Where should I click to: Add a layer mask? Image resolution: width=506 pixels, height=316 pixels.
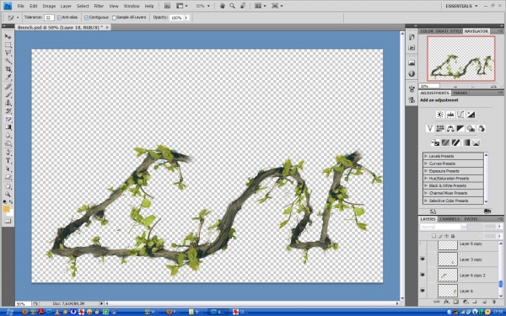455,303
